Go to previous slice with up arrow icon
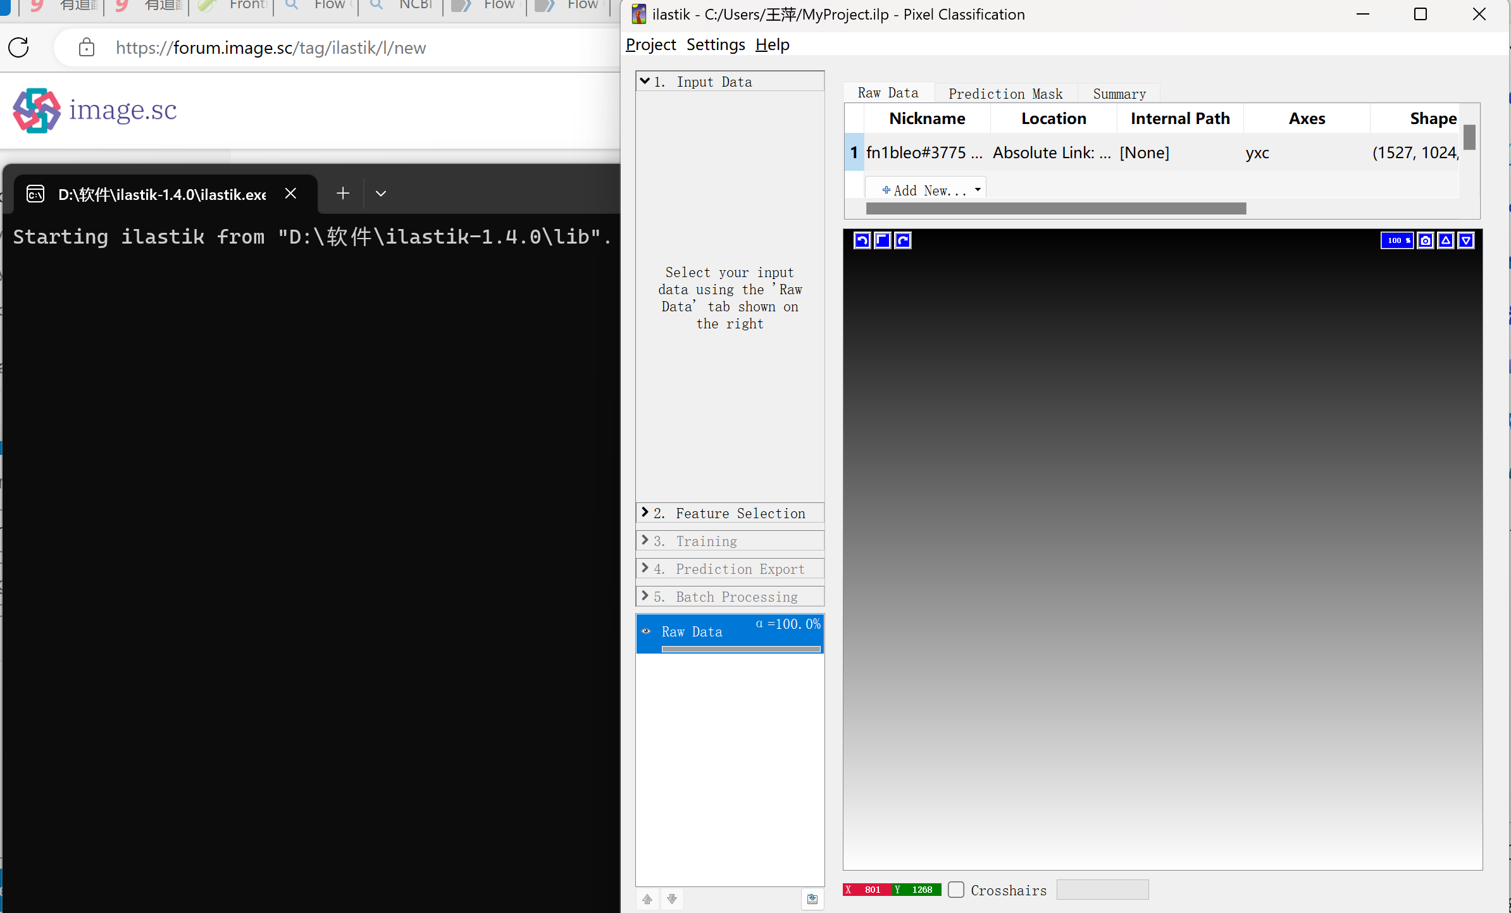The image size is (1511, 913). pos(1446,240)
